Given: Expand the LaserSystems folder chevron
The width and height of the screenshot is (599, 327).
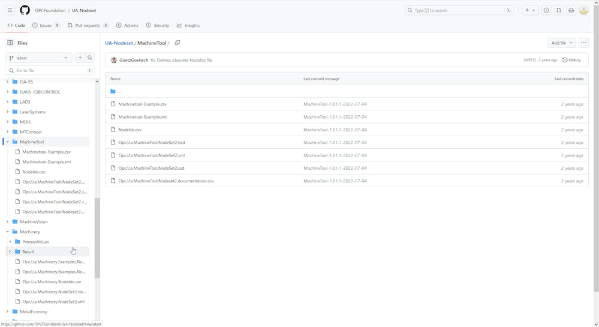Looking at the screenshot, I should coord(8,112).
